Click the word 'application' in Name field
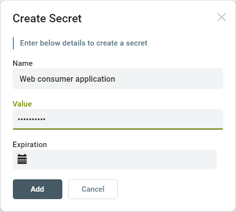The width and height of the screenshot is (236, 212). click(95, 79)
